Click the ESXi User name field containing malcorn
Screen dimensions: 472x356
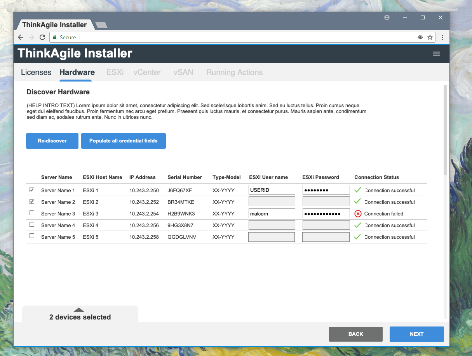(x=272, y=214)
